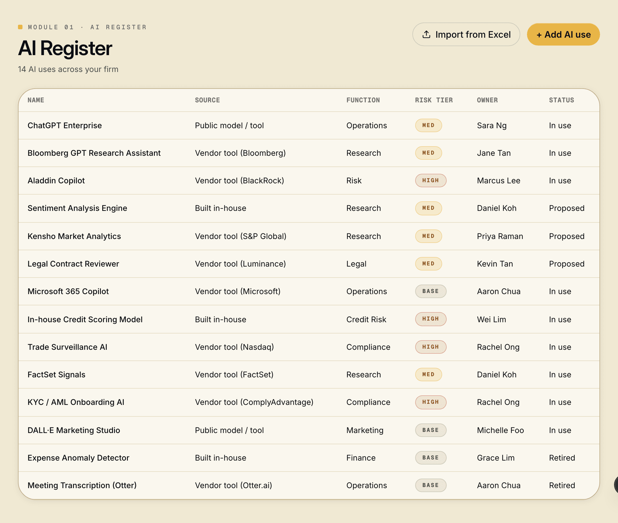Click Vendor tool (BlackRock) source cell
This screenshot has height=523, width=618.
tap(239, 181)
